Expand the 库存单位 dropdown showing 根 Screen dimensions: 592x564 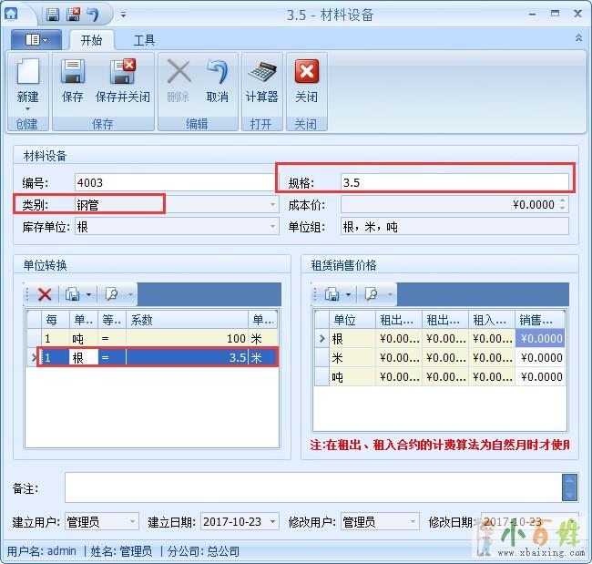pyautogui.click(x=272, y=226)
